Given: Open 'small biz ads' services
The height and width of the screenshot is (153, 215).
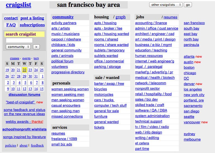Looking at the screenshot, I should point(62,144).
